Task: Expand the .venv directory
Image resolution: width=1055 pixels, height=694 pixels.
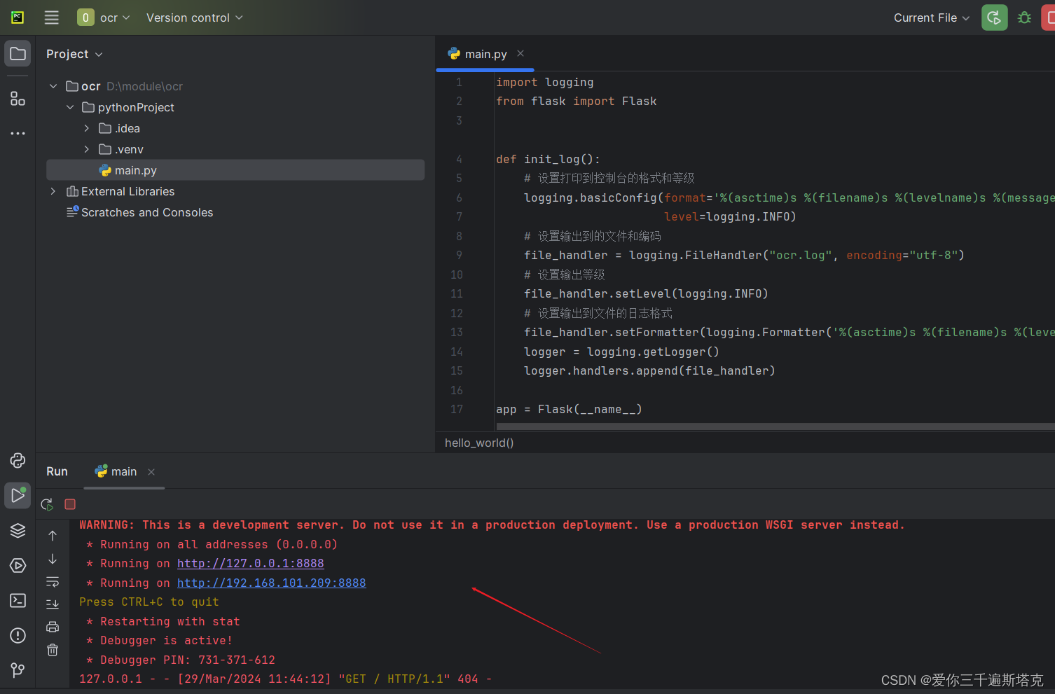Action: point(86,149)
